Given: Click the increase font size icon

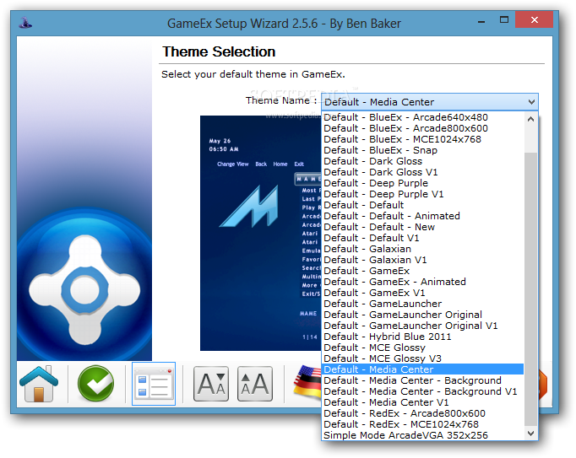Looking at the screenshot, I should pos(255,384).
